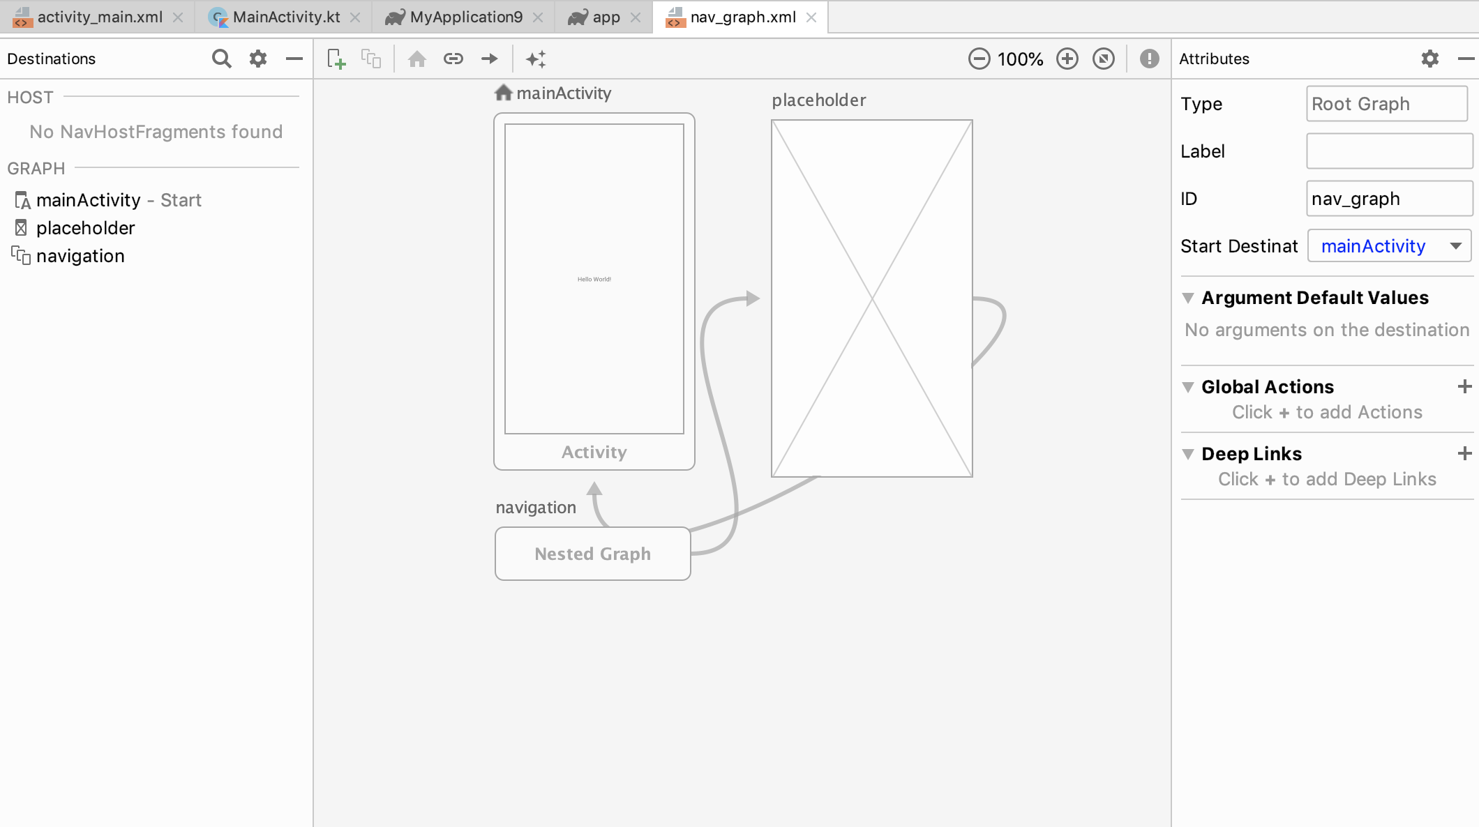This screenshot has width=1479, height=827.
Task: Click the search icon in Destinations panel
Action: pos(221,58)
